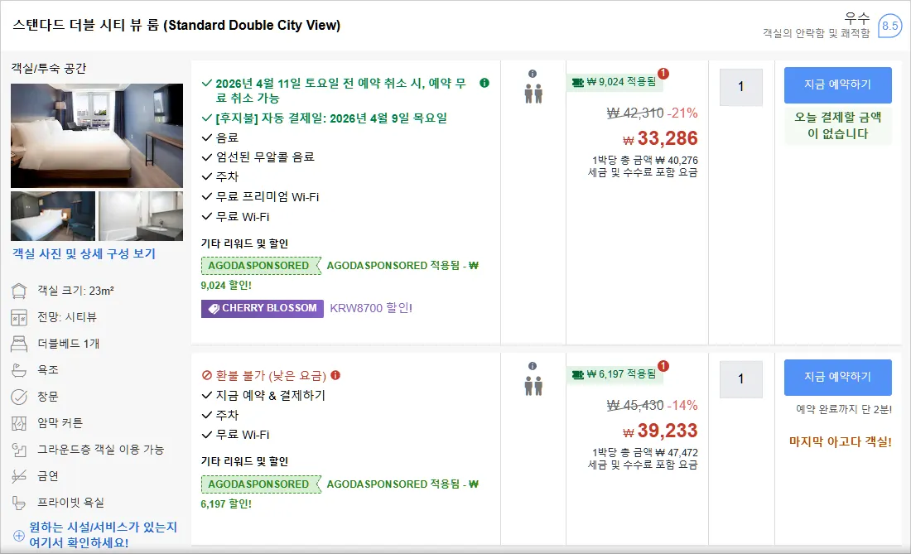Click the red notification badge on ₩ 9,024 coupon
This screenshot has width=911, height=554.
[663, 74]
